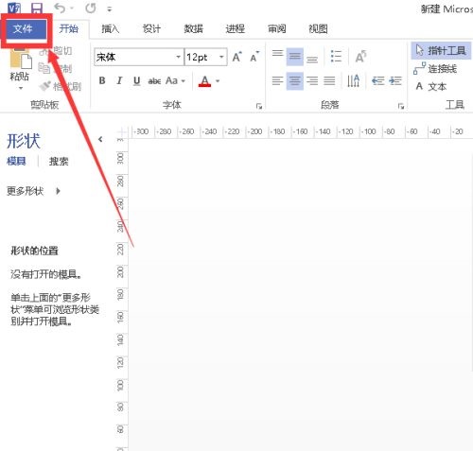Undo the last action

click(61, 9)
